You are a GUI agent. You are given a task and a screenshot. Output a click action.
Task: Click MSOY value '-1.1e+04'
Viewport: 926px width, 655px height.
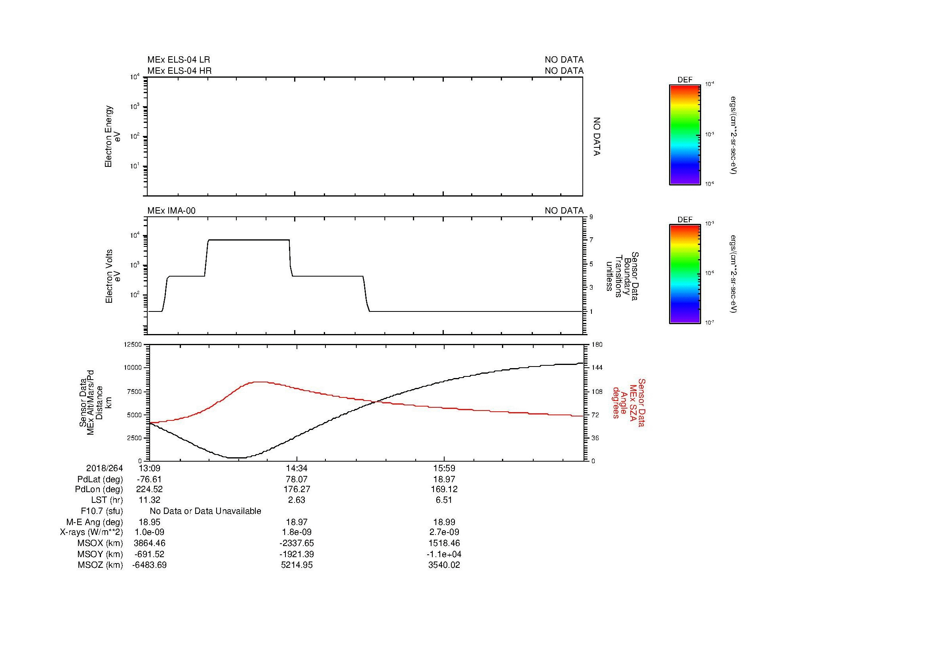point(444,554)
